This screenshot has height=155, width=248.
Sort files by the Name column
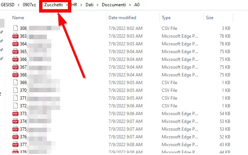(18, 18)
